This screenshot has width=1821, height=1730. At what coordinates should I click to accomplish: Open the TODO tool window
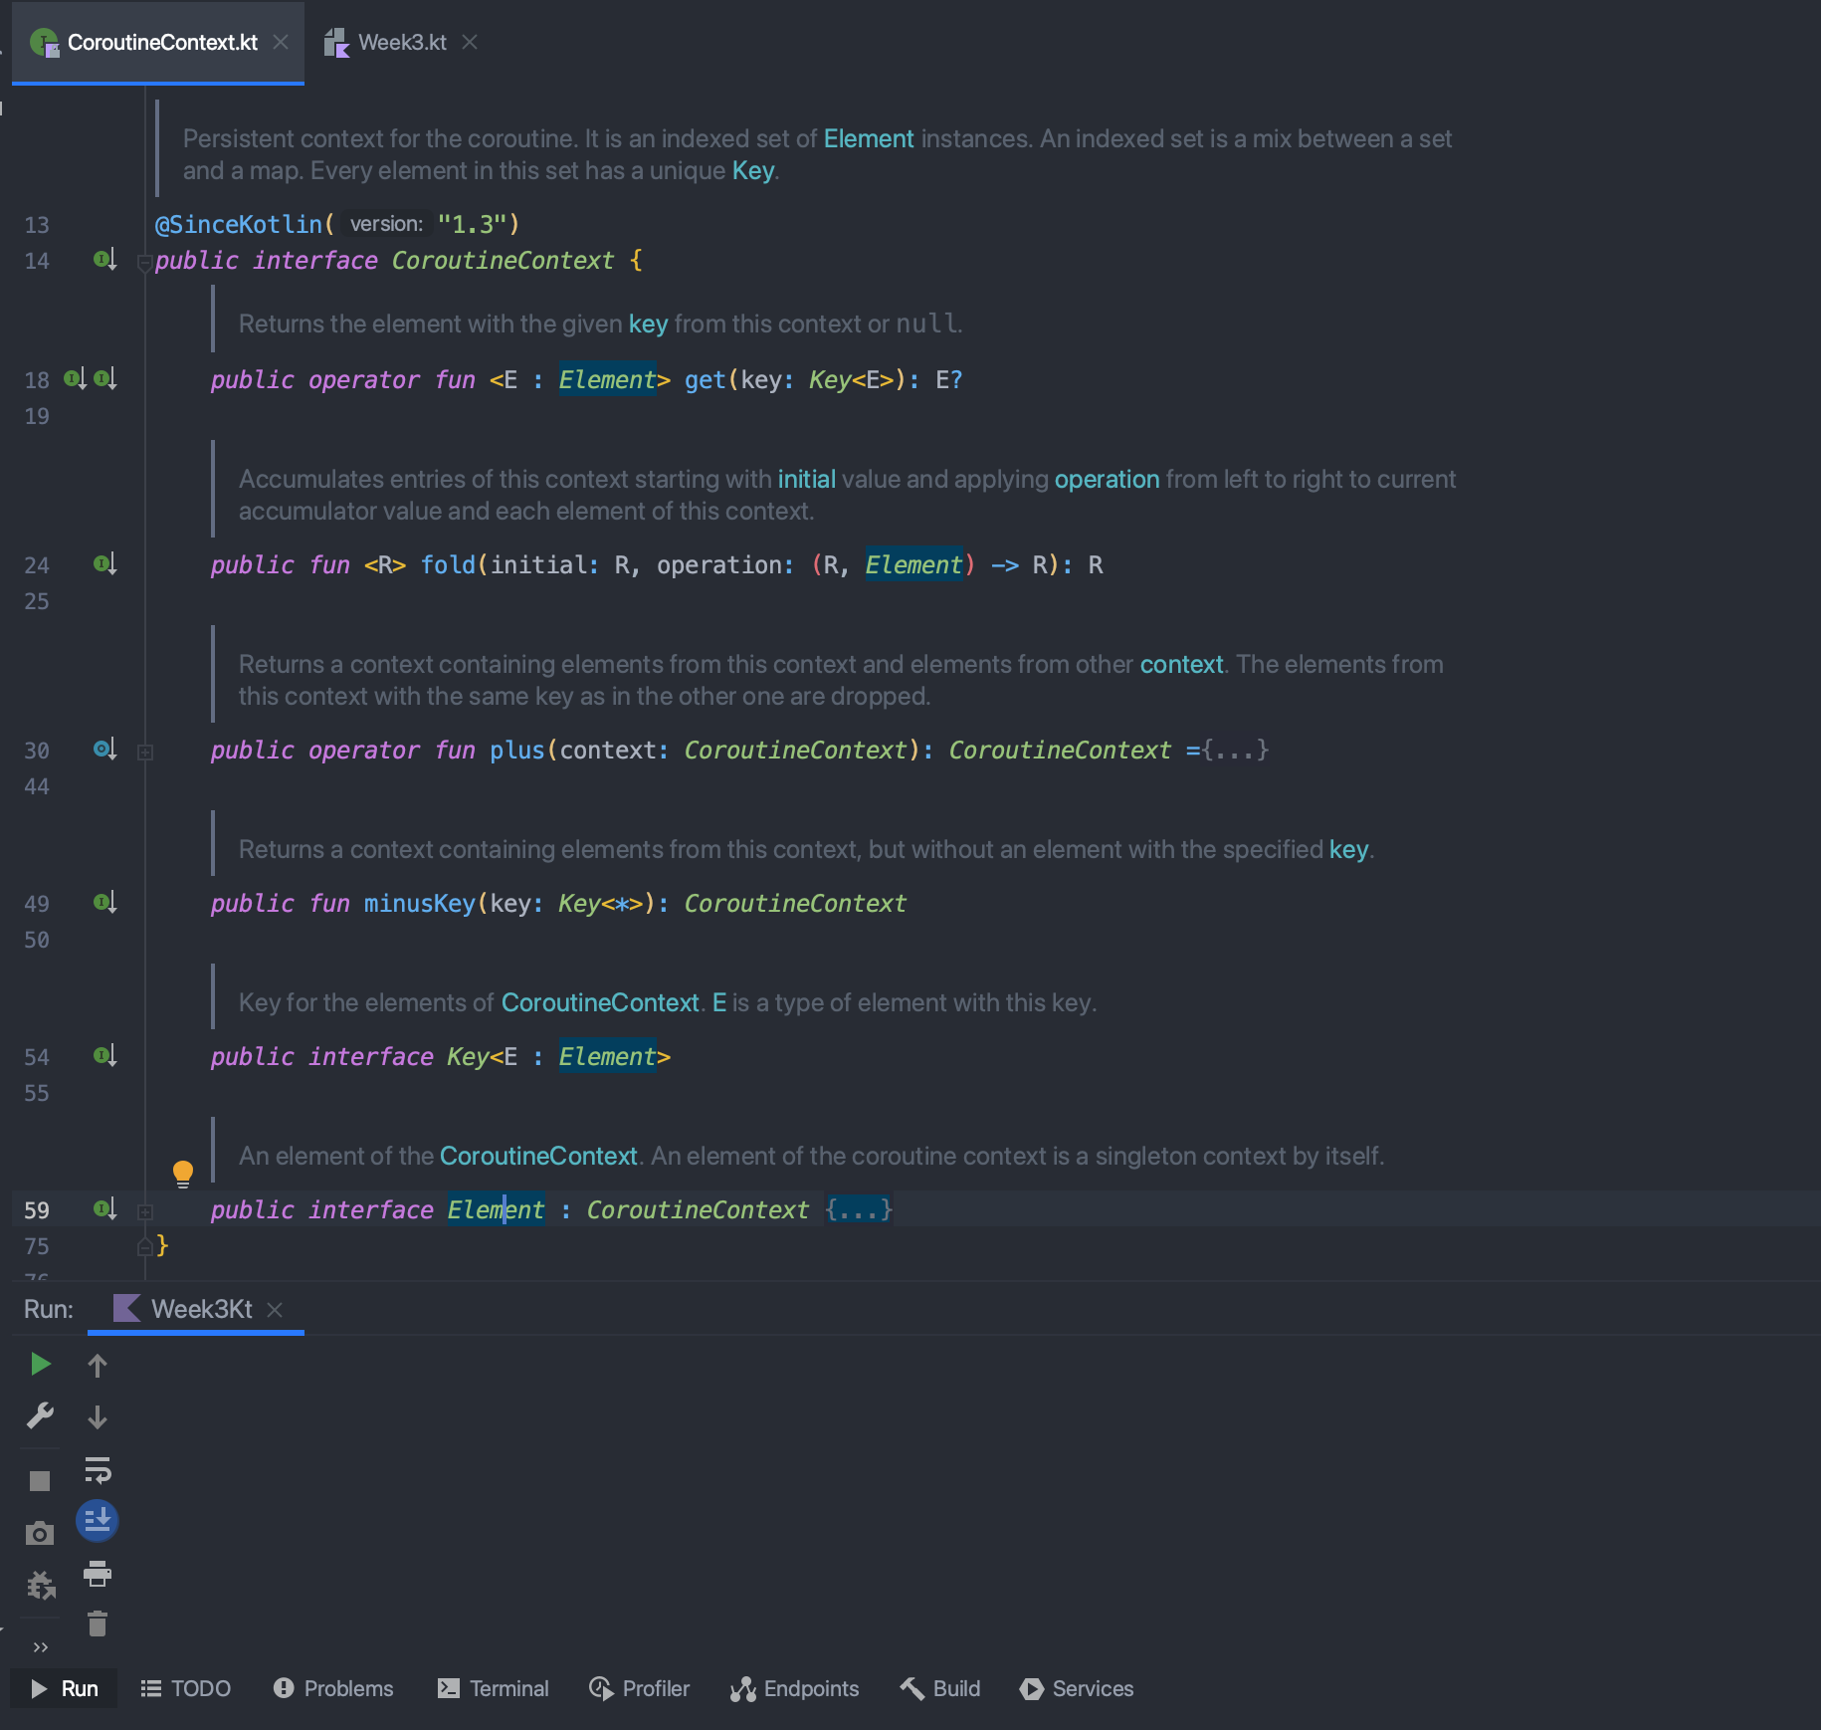(x=186, y=1688)
